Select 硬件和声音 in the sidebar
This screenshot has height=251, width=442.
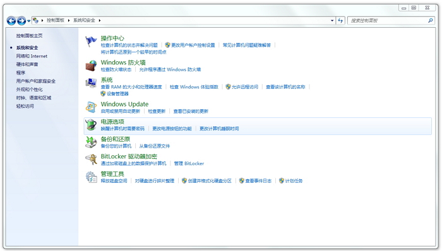click(x=27, y=64)
